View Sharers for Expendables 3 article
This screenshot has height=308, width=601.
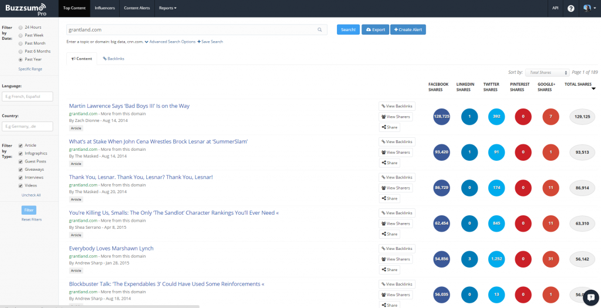click(396, 295)
